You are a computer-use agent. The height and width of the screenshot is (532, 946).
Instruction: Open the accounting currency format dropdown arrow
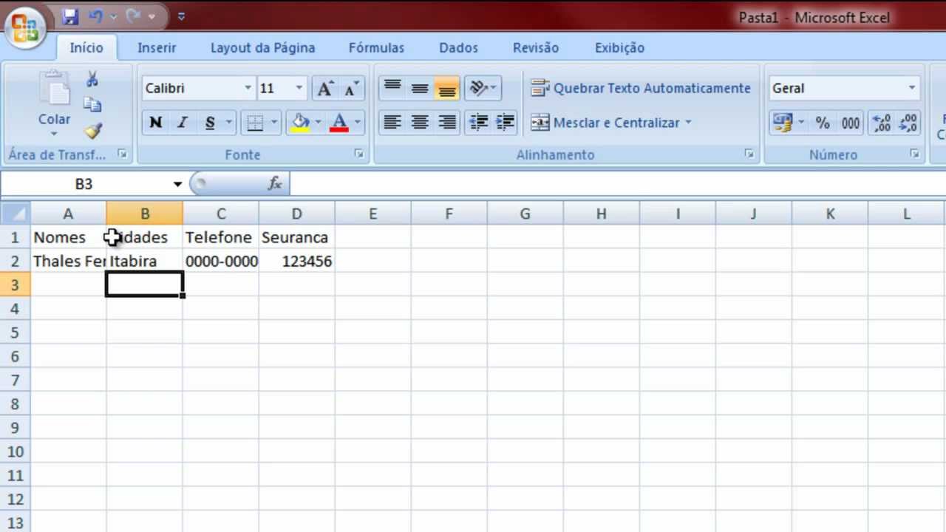[x=802, y=123]
